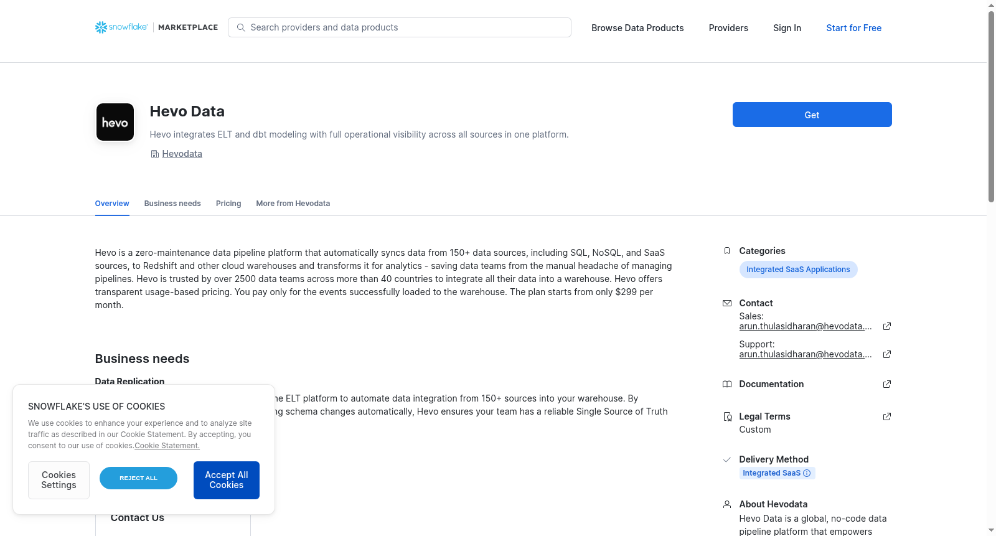Image resolution: width=996 pixels, height=536 pixels.
Task: Click the Hevo app logo
Action: click(x=115, y=122)
